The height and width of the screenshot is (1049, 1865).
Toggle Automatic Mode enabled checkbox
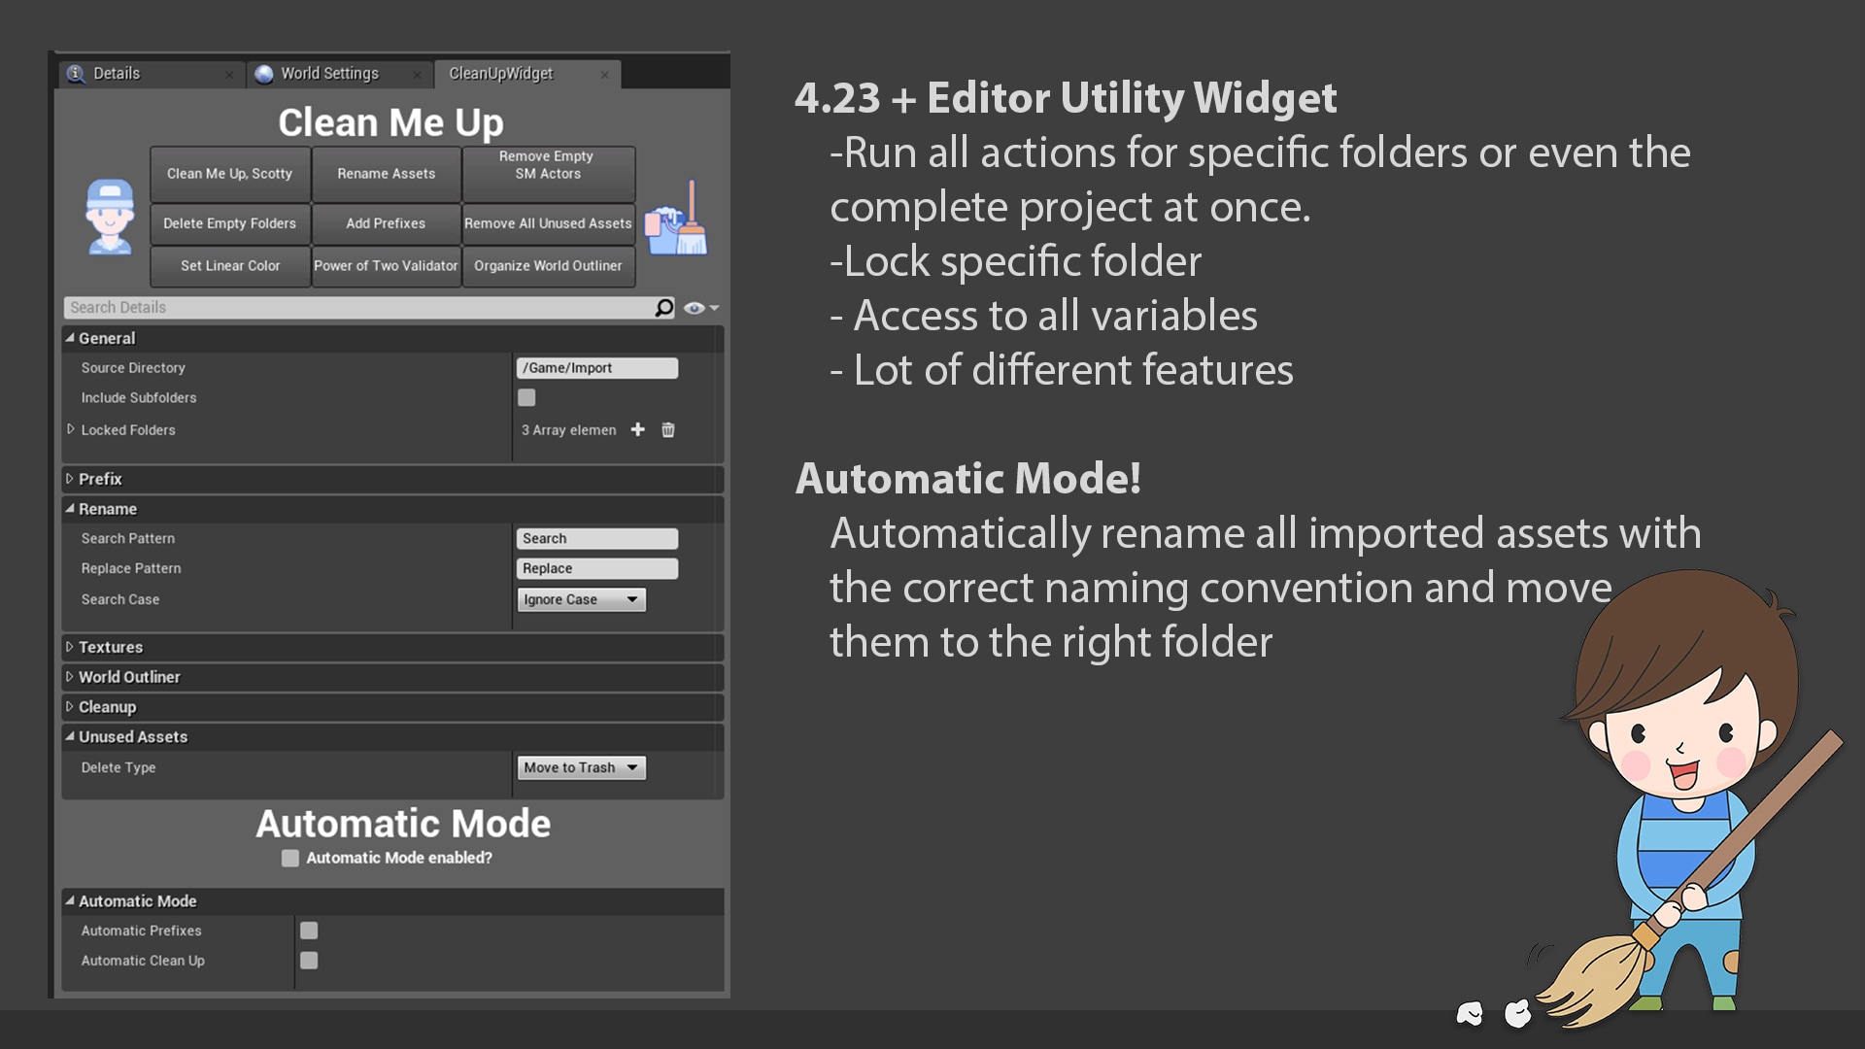click(290, 858)
